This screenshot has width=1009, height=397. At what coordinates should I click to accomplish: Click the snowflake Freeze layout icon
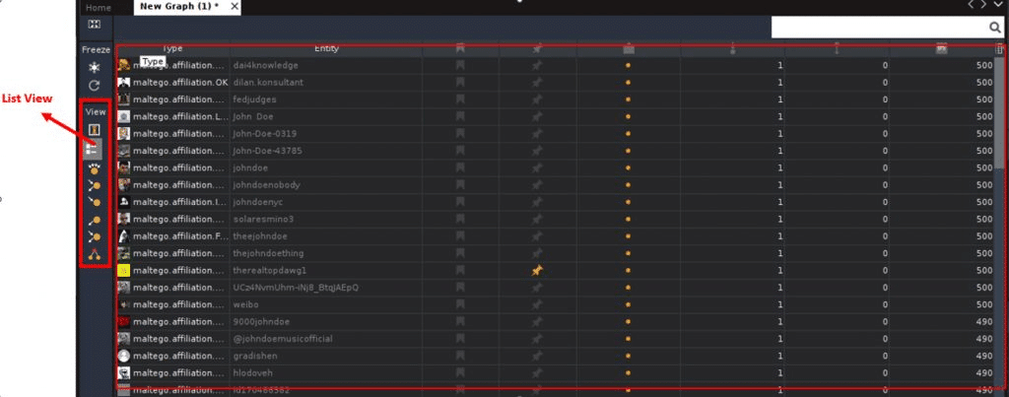(x=94, y=68)
